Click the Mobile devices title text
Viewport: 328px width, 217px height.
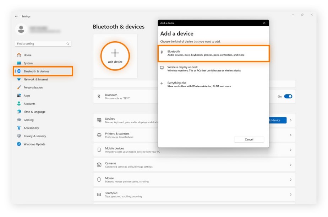pyautogui.click(x=114, y=148)
